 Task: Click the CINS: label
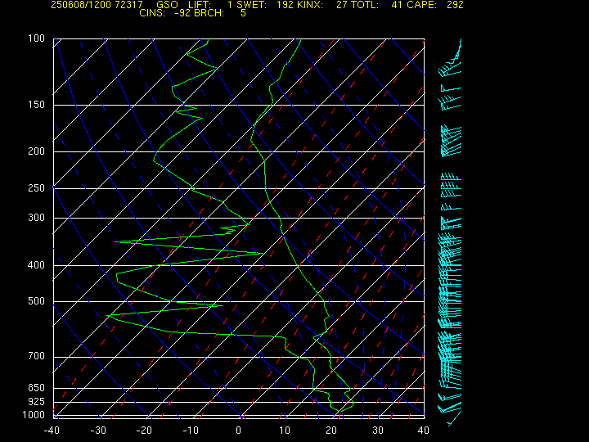tap(152, 13)
